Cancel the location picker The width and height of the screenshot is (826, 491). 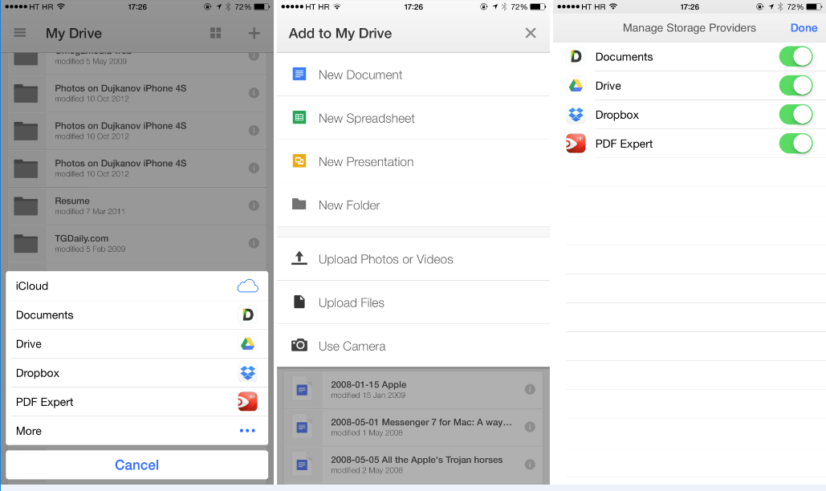pos(137,465)
